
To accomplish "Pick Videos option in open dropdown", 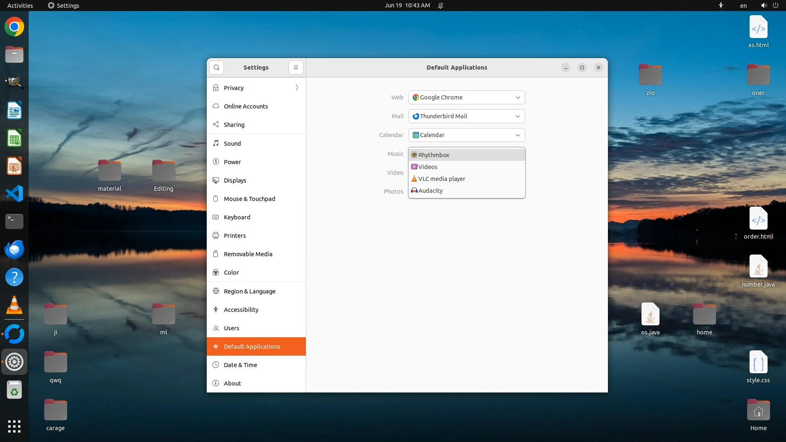I will 428,167.
